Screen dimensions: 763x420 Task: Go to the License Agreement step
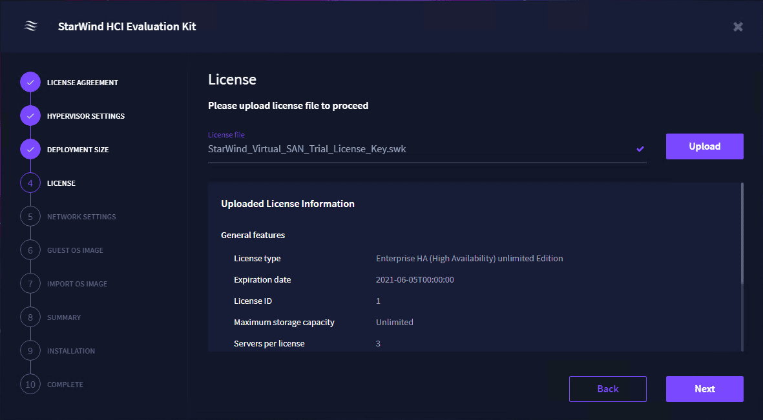83,83
